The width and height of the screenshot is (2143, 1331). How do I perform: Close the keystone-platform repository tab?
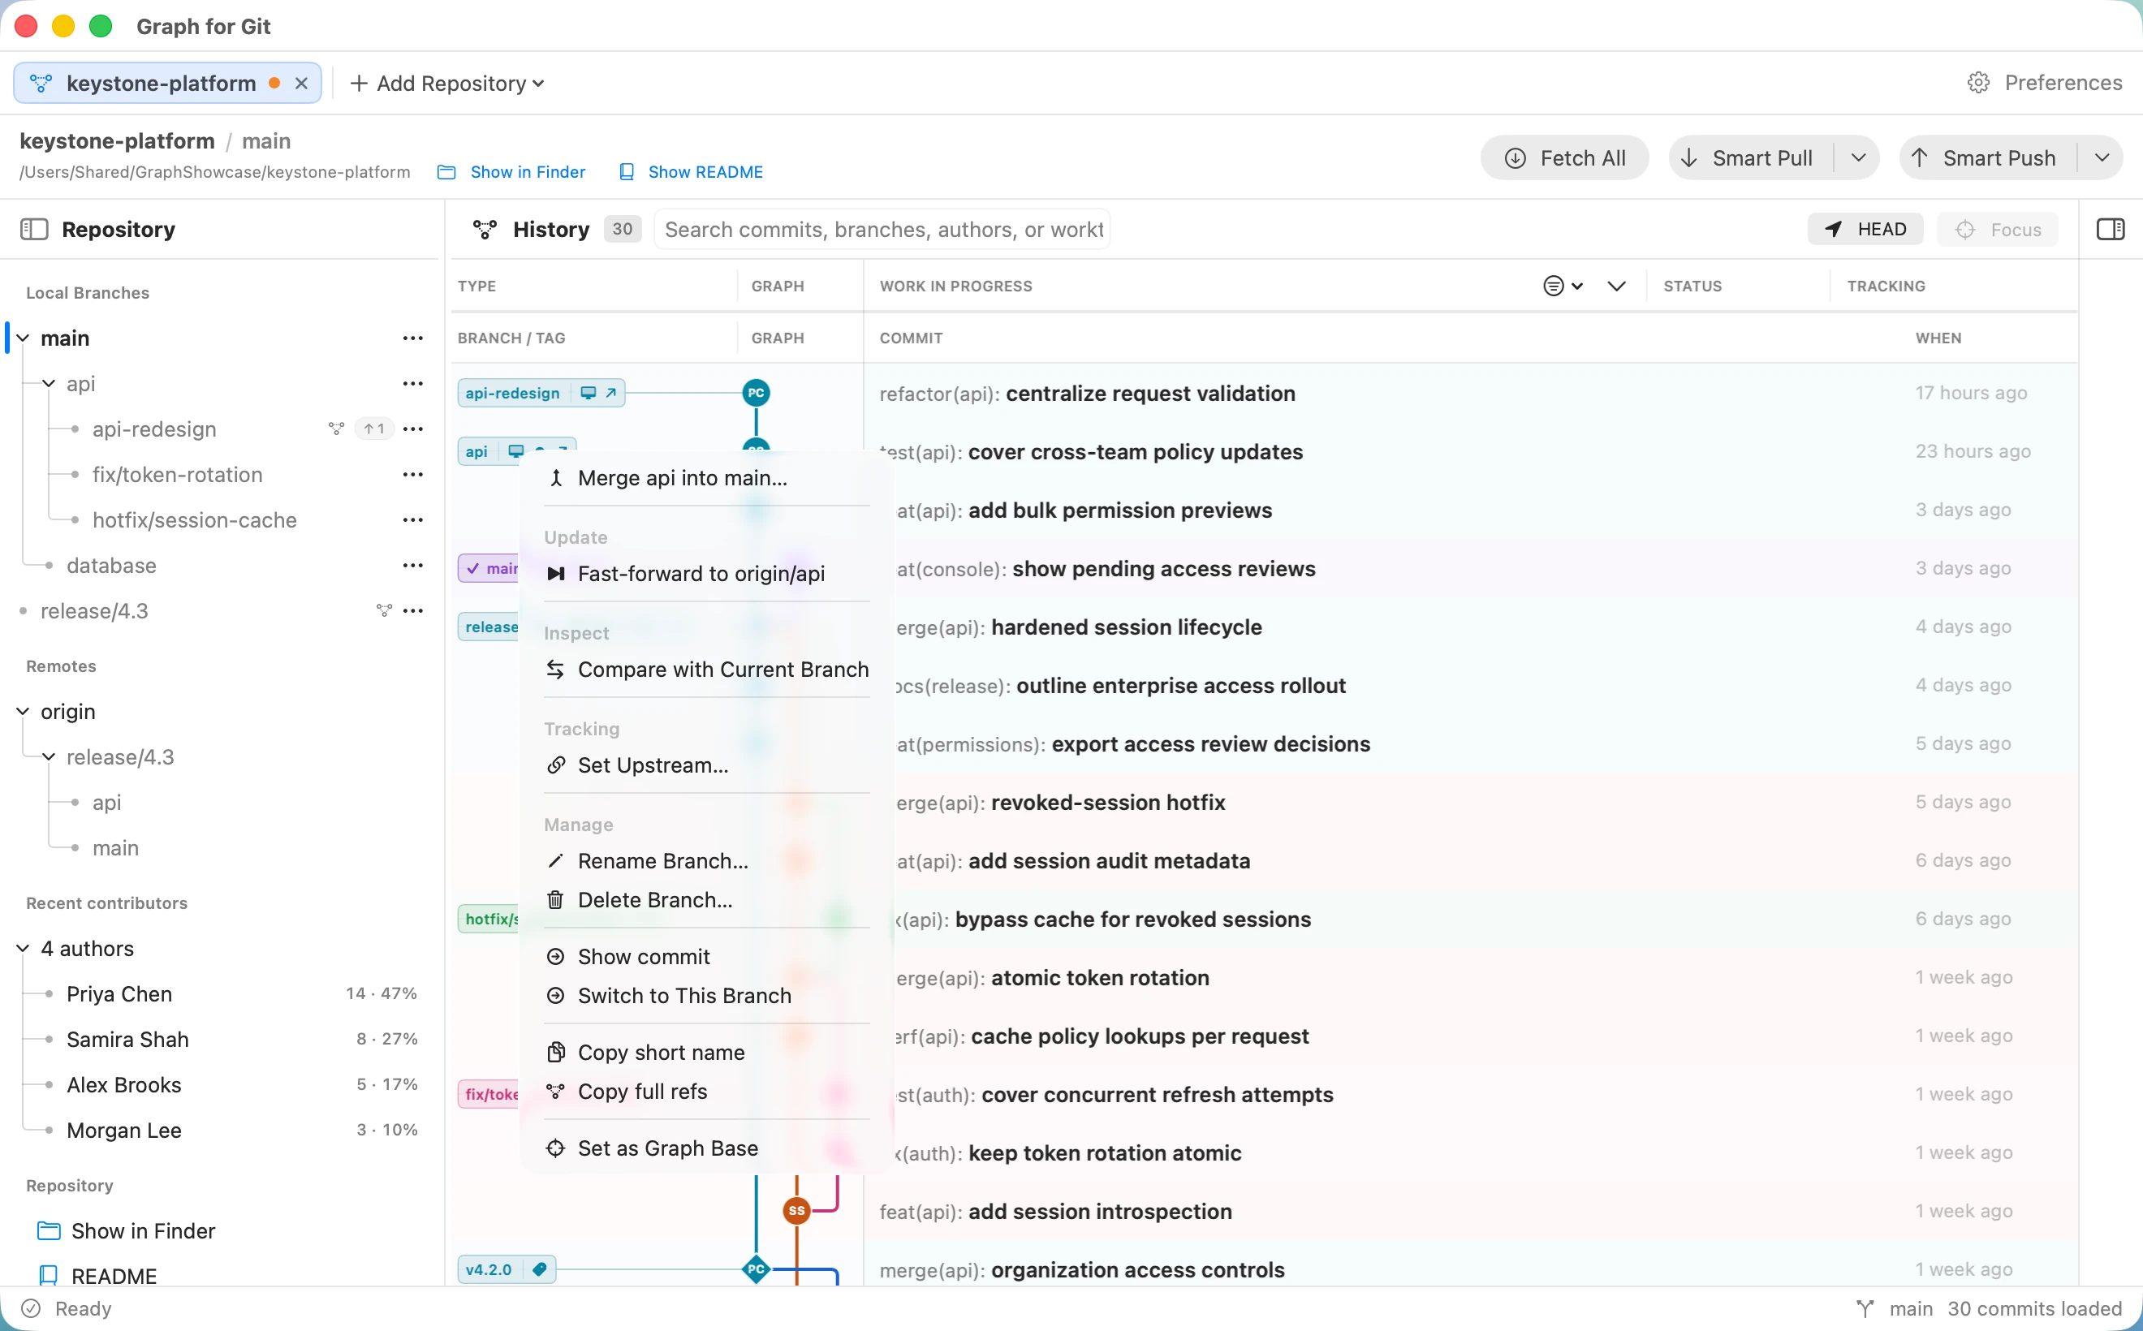[301, 83]
